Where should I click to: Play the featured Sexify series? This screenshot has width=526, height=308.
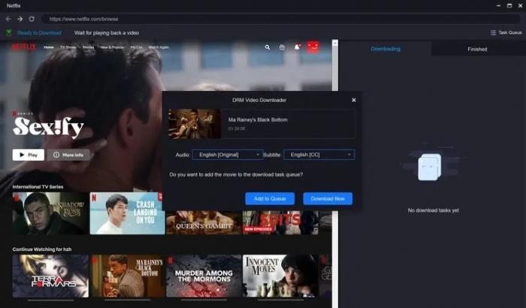click(x=29, y=155)
